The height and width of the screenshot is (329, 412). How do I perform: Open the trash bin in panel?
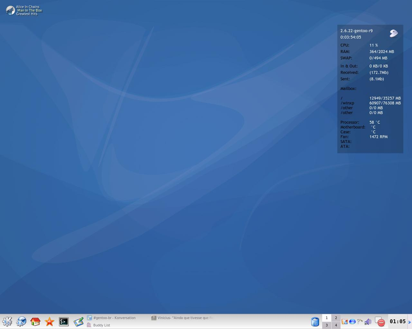point(315,322)
